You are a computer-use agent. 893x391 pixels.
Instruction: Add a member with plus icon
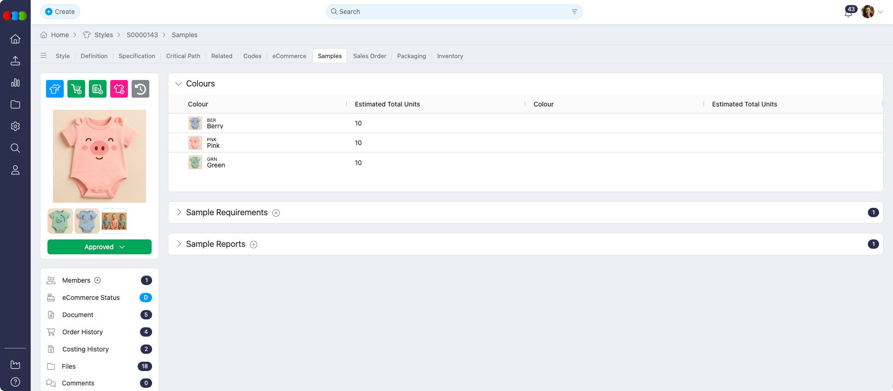(98, 280)
